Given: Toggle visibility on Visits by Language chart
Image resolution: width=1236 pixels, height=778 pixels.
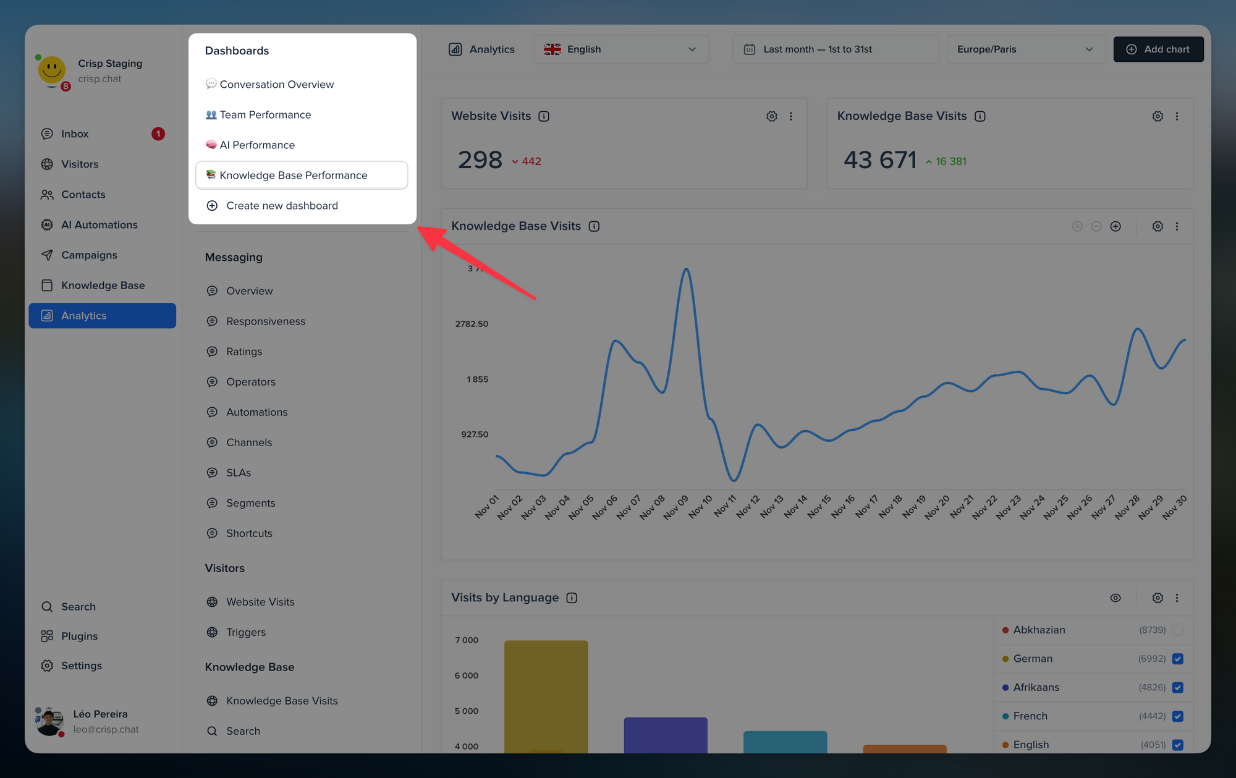Looking at the screenshot, I should [1115, 598].
